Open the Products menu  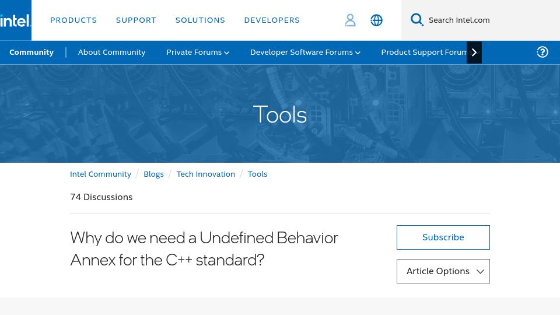(x=73, y=20)
